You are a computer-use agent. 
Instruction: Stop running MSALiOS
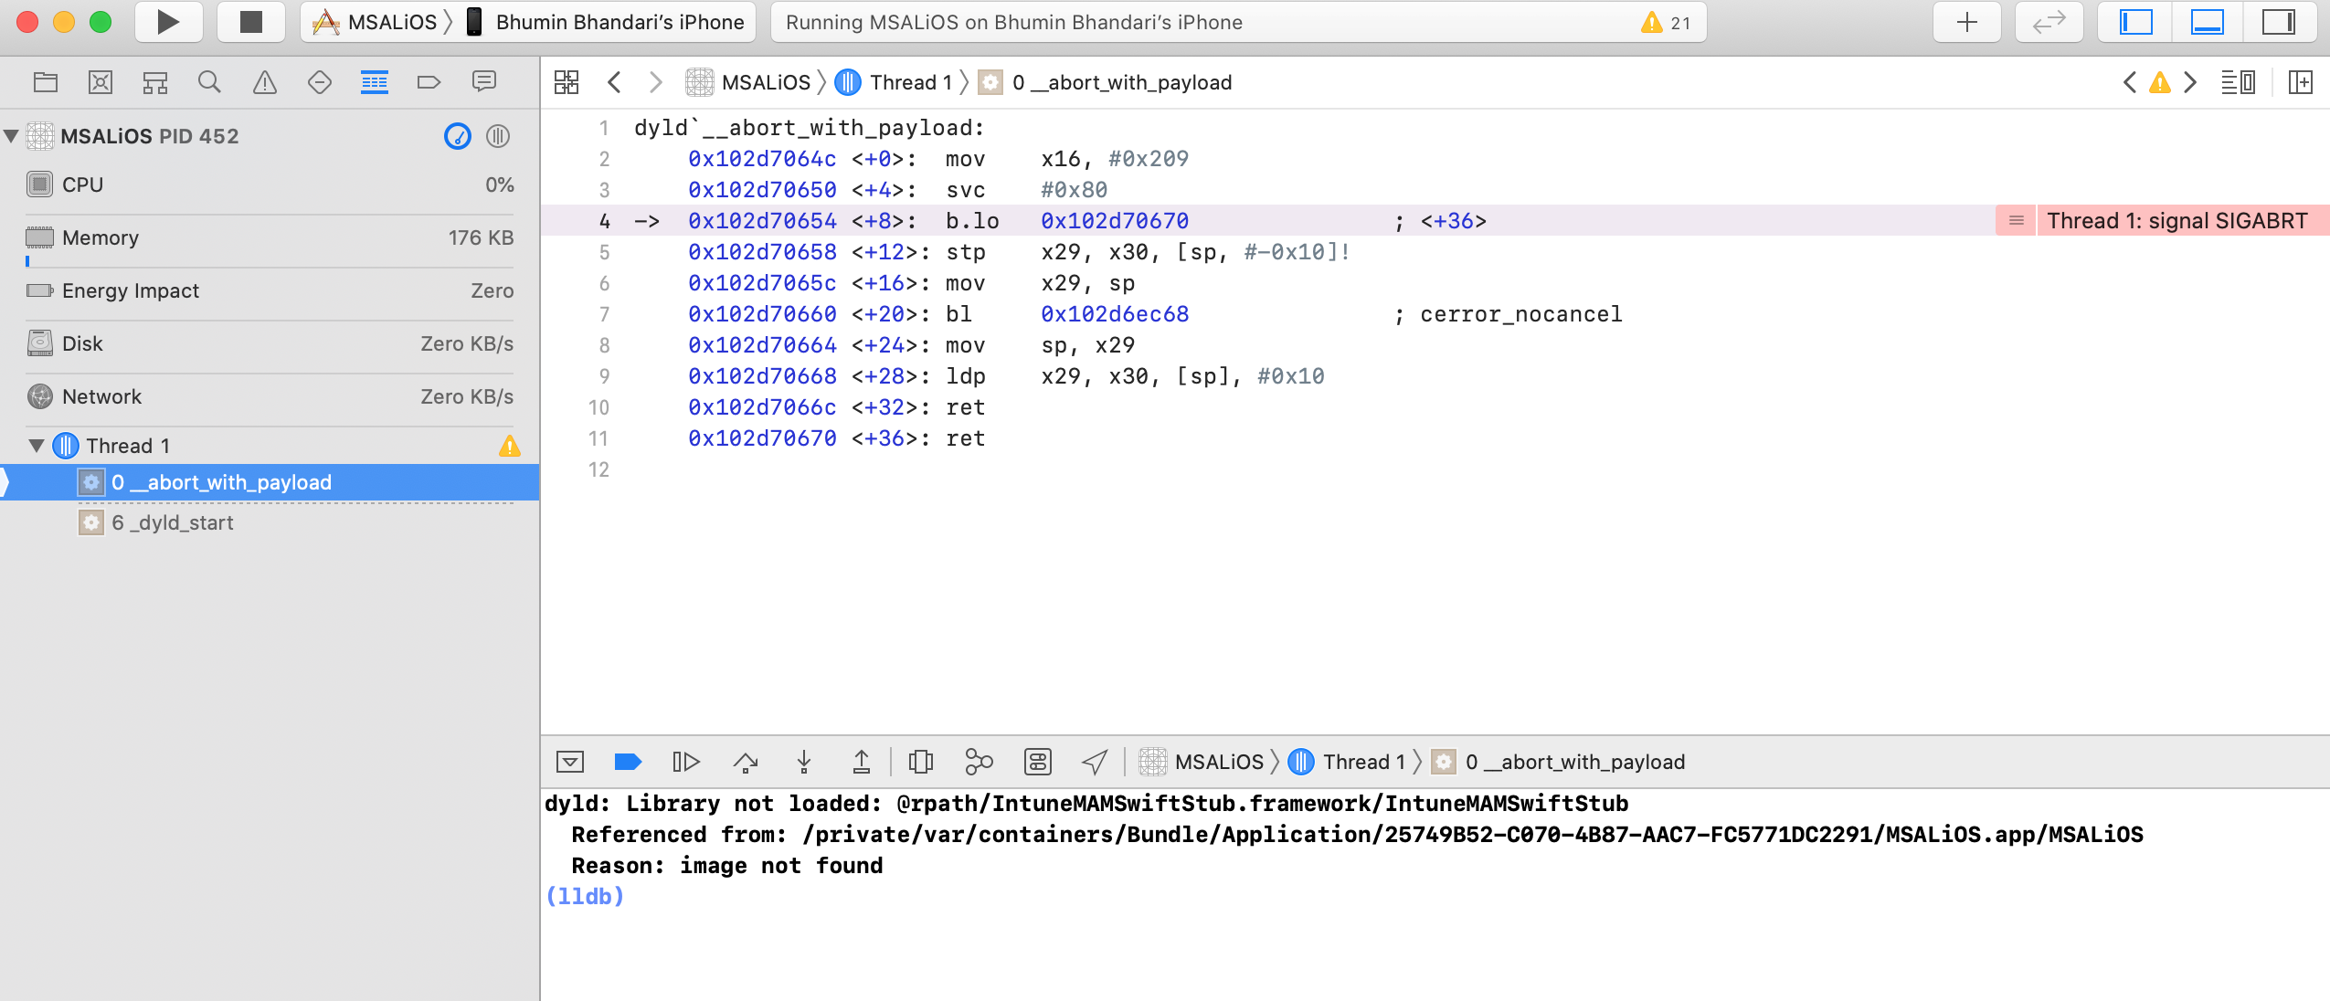coord(251,21)
